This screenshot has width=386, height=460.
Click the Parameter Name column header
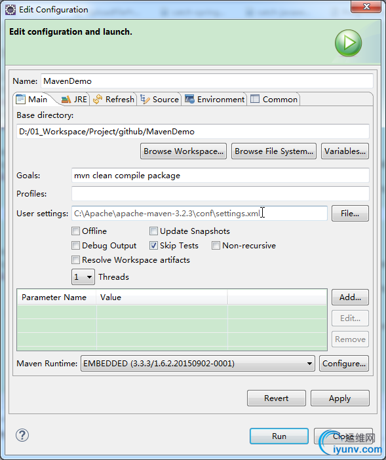coord(56,297)
